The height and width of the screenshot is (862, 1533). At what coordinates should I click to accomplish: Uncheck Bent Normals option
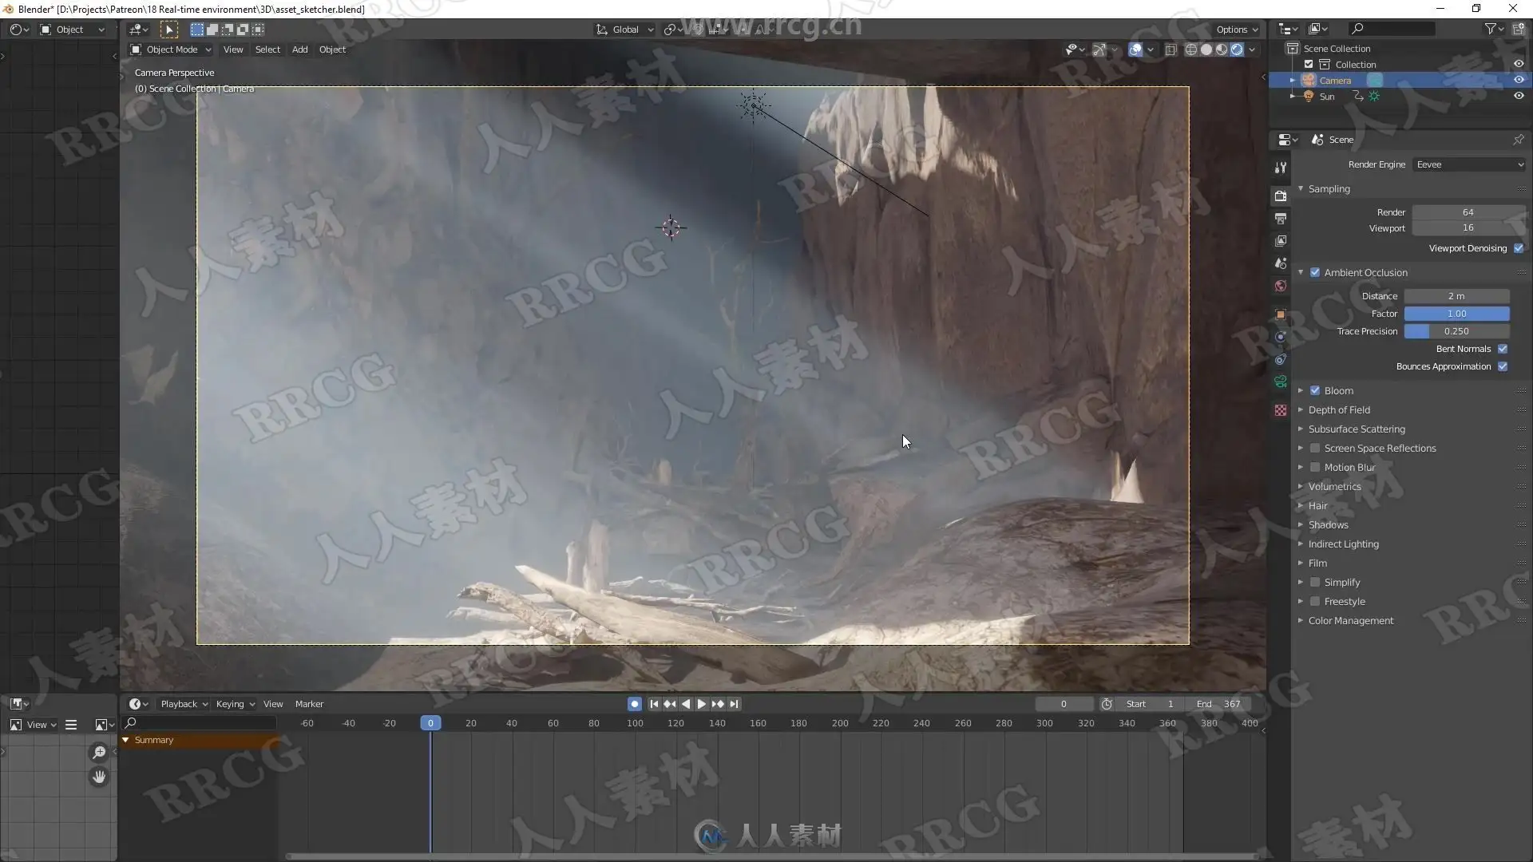point(1503,349)
